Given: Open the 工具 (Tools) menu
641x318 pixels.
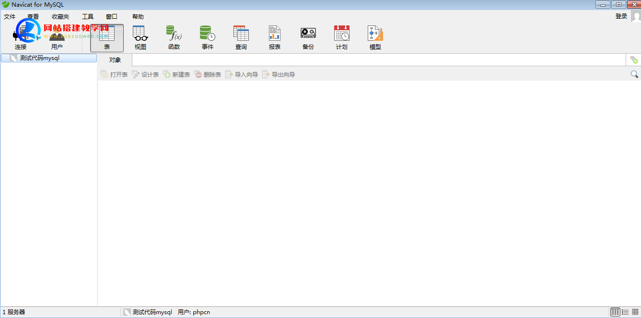Looking at the screenshot, I should (x=88, y=17).
